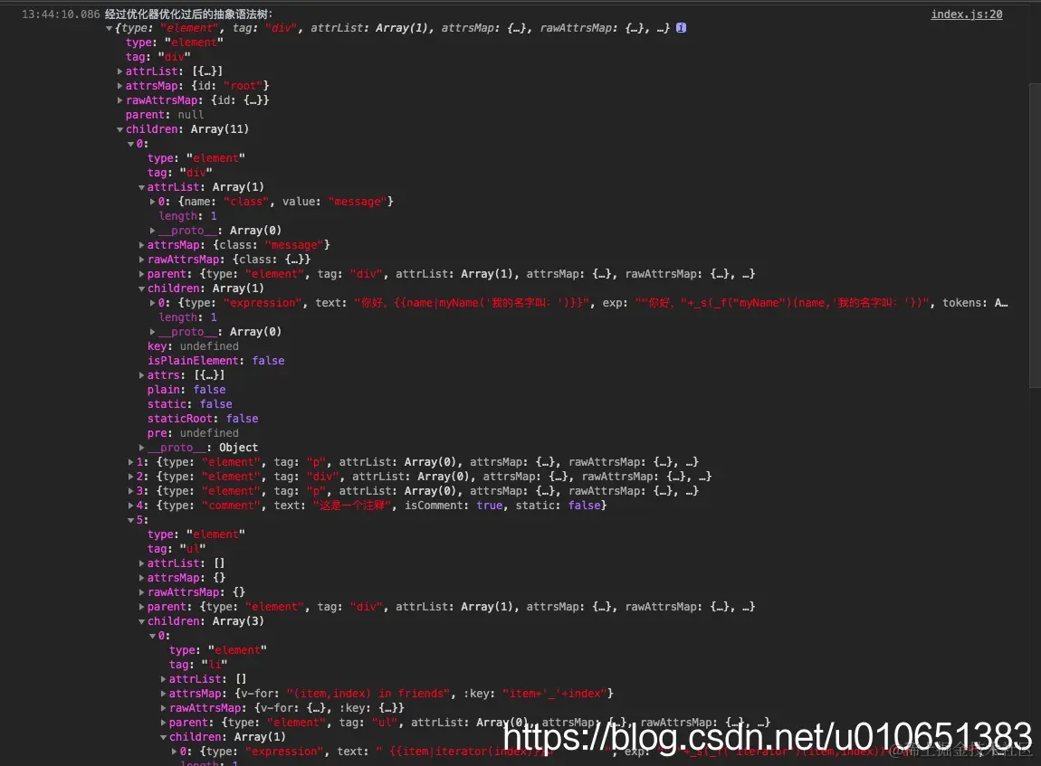
Task: Expand child 2: element with tag "div"
Action: (130, 477)
